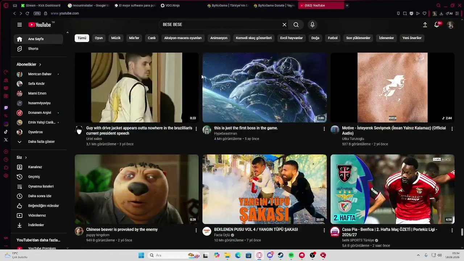Switch to the VDO.Ninja tab
The width and height of the screenshot is (464, 261).
pyautogui.click(x=181, y=5)
